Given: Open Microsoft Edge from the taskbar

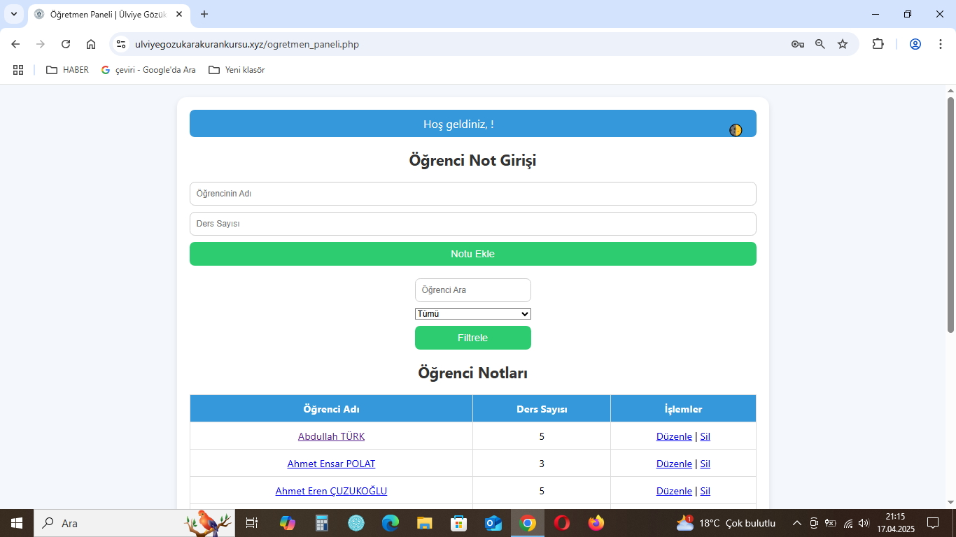Looking at the screenshot, I should [391, 523].
